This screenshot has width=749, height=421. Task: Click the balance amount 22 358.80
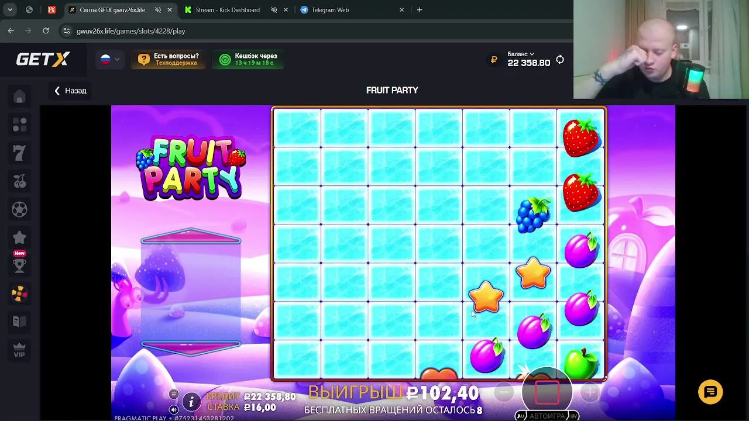528,63
